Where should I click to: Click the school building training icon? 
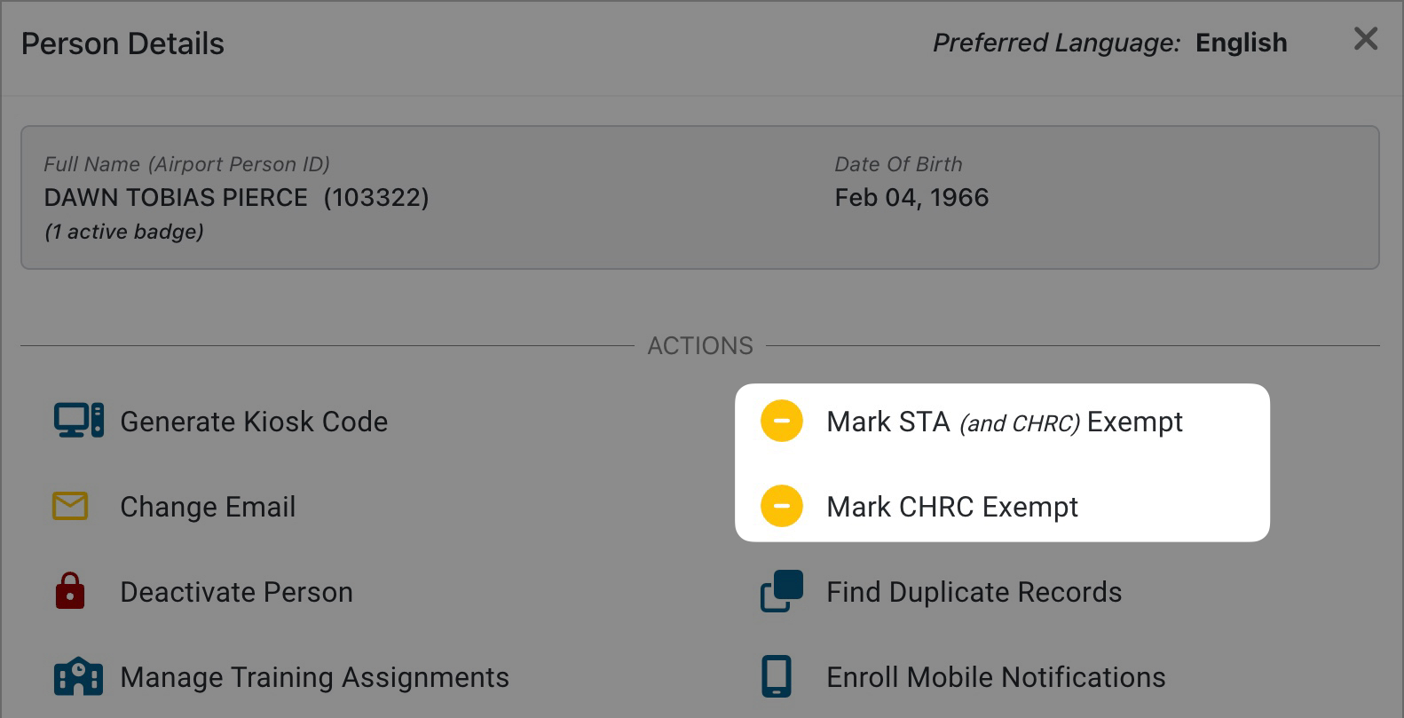(x=78, y=677)
